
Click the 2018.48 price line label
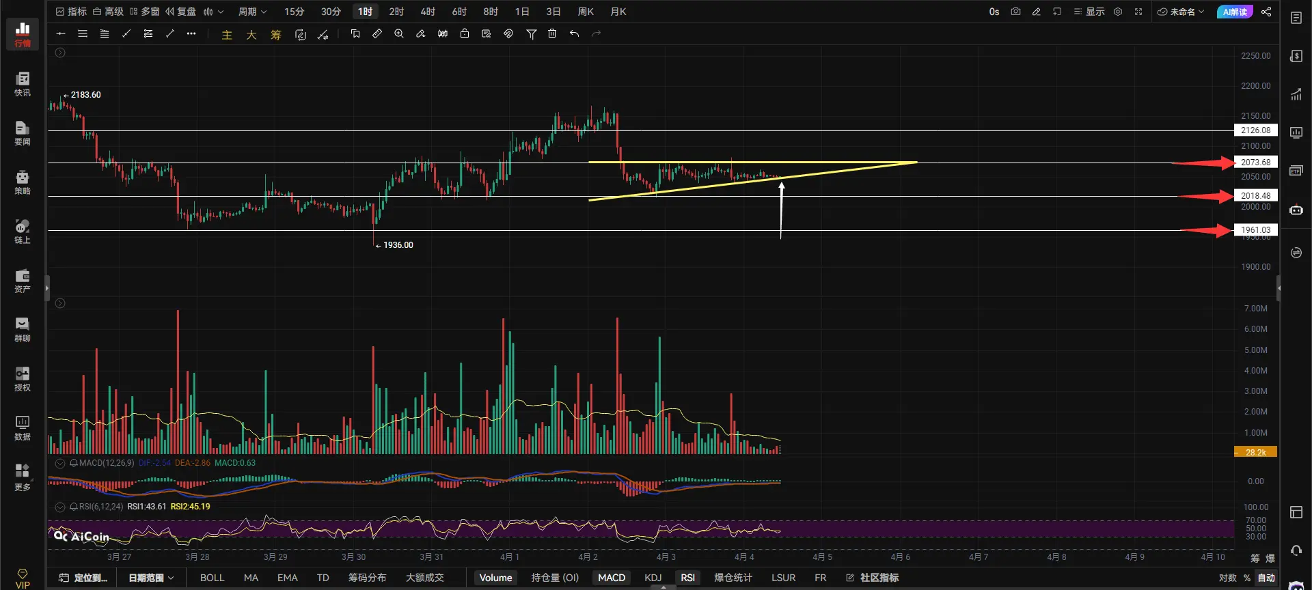[1256, 196]
